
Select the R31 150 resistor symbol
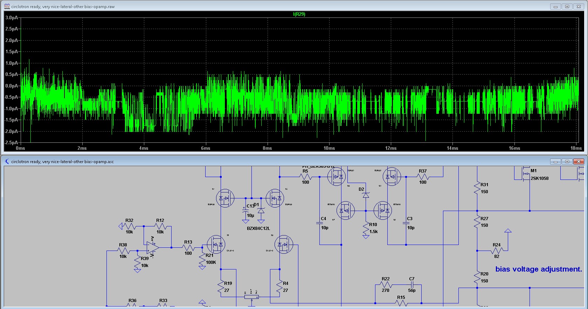point(477,188)
